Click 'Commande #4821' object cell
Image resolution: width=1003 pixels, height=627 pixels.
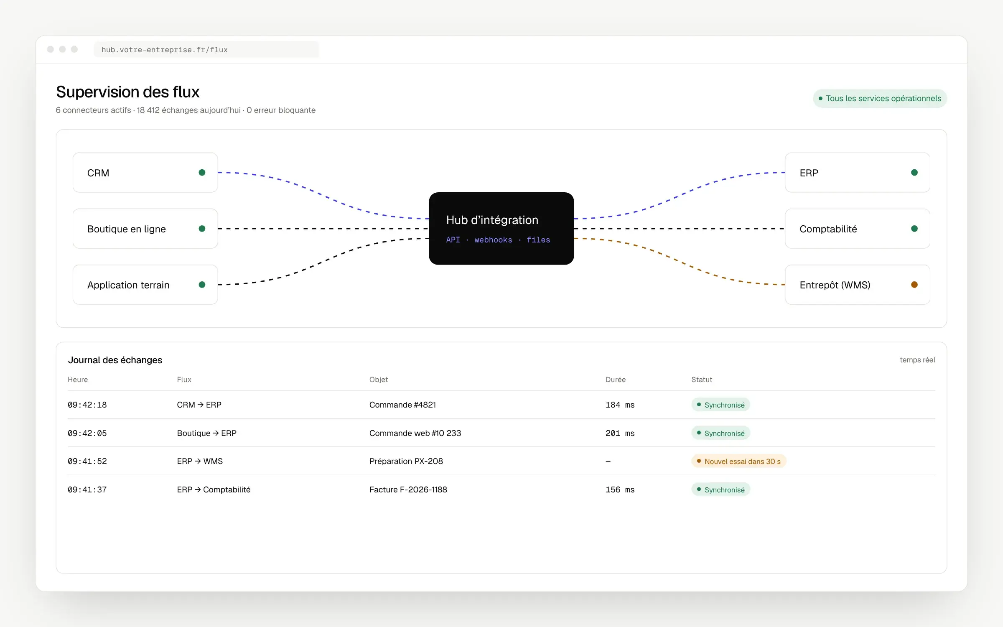coord(403,405)
